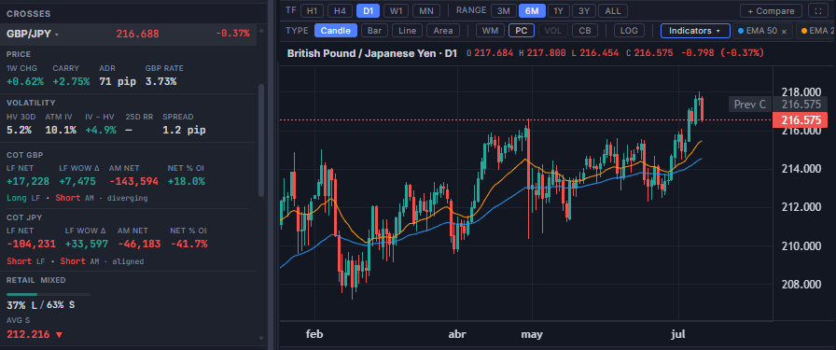Click the blue EMA 50 color dot
This screenshot has height=350, width=836.
click(x=740, y=31)
